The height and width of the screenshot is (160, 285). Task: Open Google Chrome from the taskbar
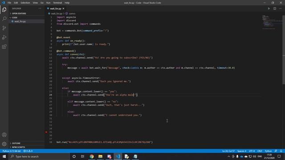pos(91,156)
